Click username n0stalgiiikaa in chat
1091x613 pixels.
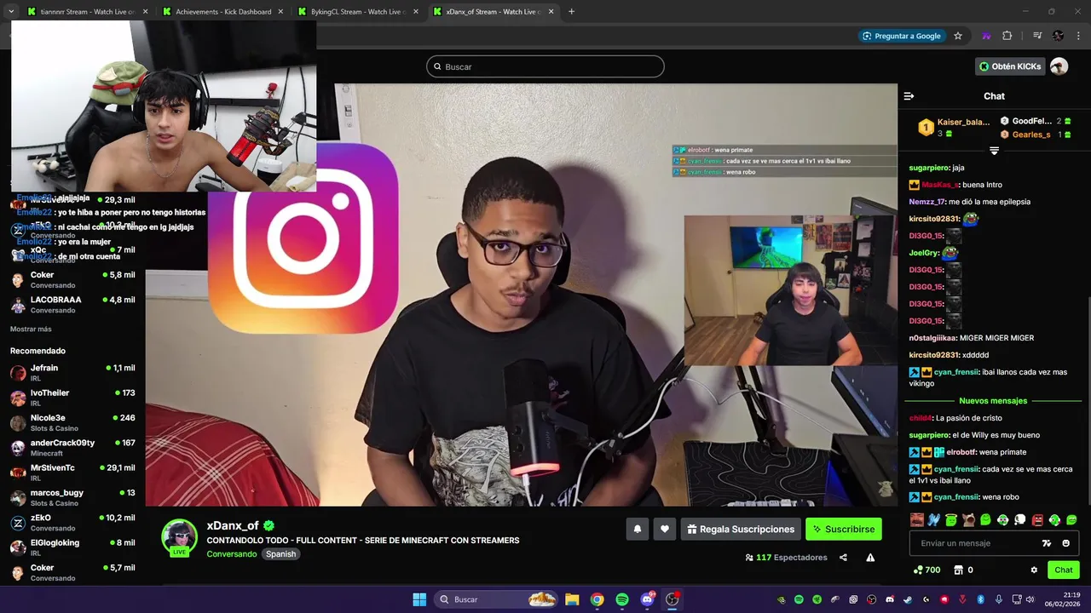pos(932,338)
